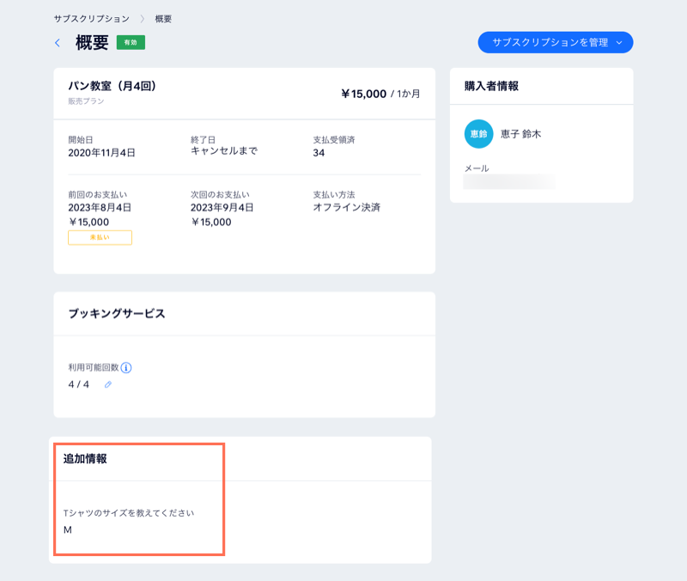Click the pencil edit icon next to 4 / 4

(108, 384)
